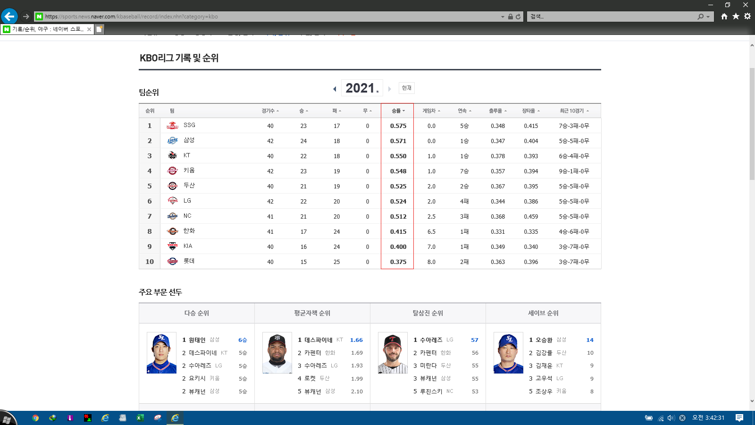755x425 pixels.
Task: Sort table by 승률 column
Action: pyautogui.click(x=398, y=111)
